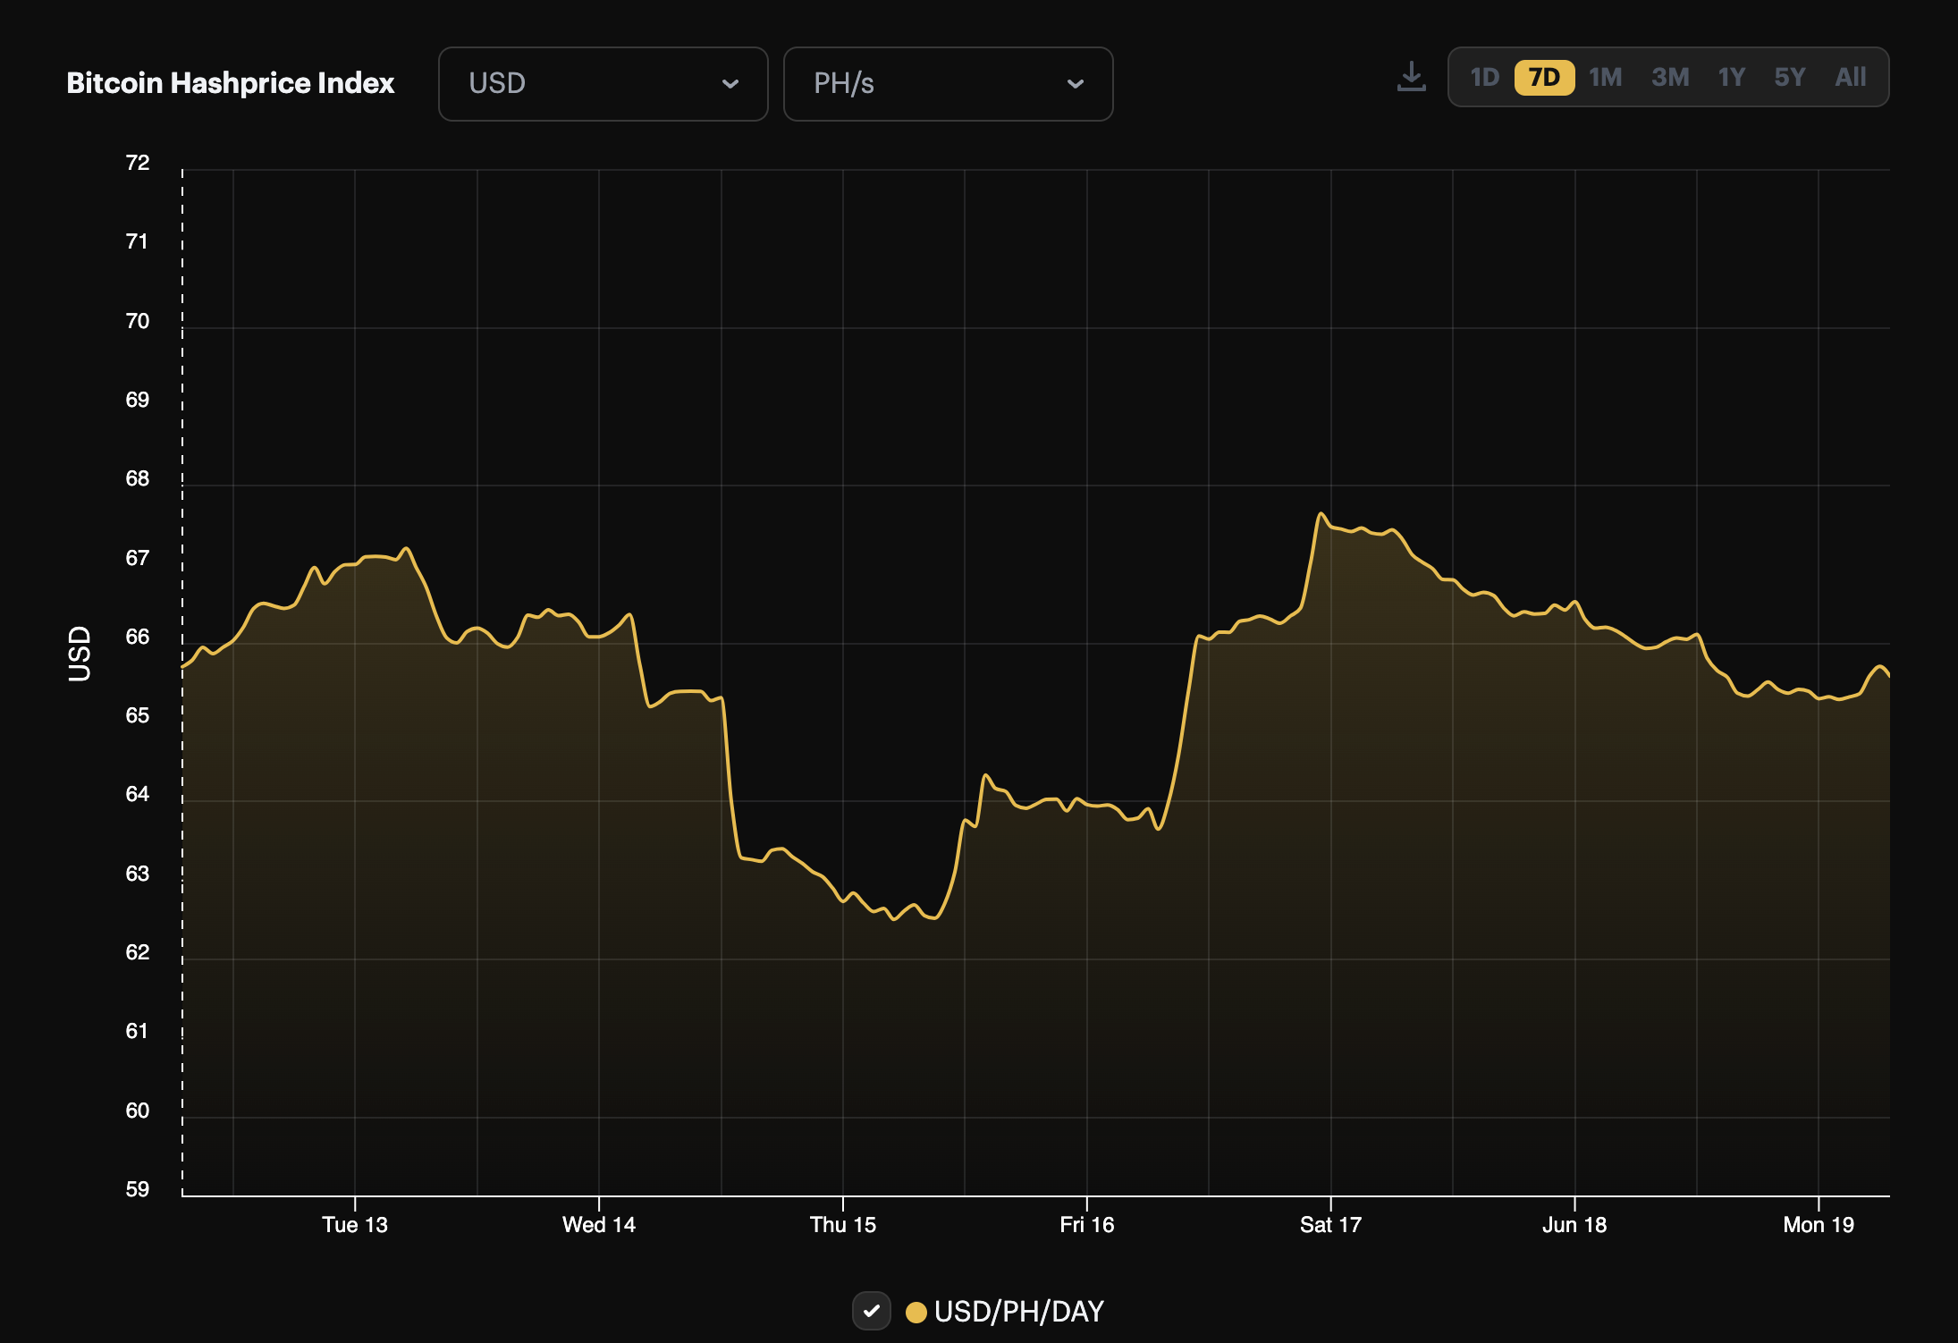Click the Thu 15 x-axis label
The height and width of the screenshot is (1343, 1958).
(842, 1225)
